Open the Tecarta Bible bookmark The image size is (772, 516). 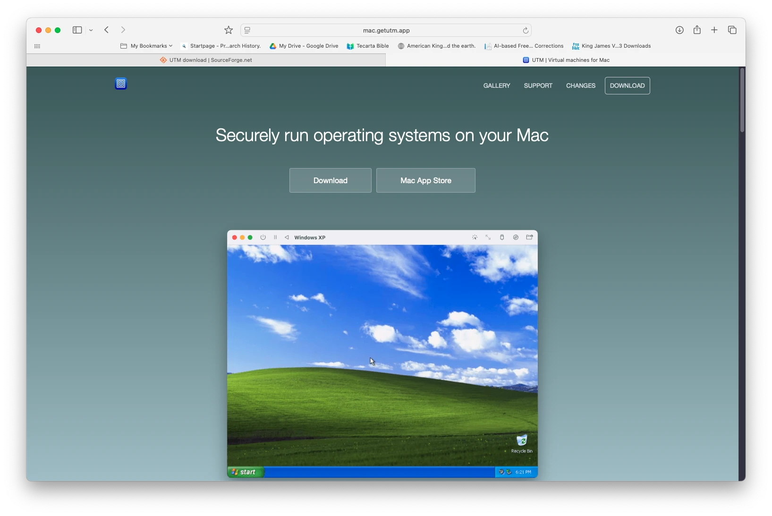click(x=368, y=46)
